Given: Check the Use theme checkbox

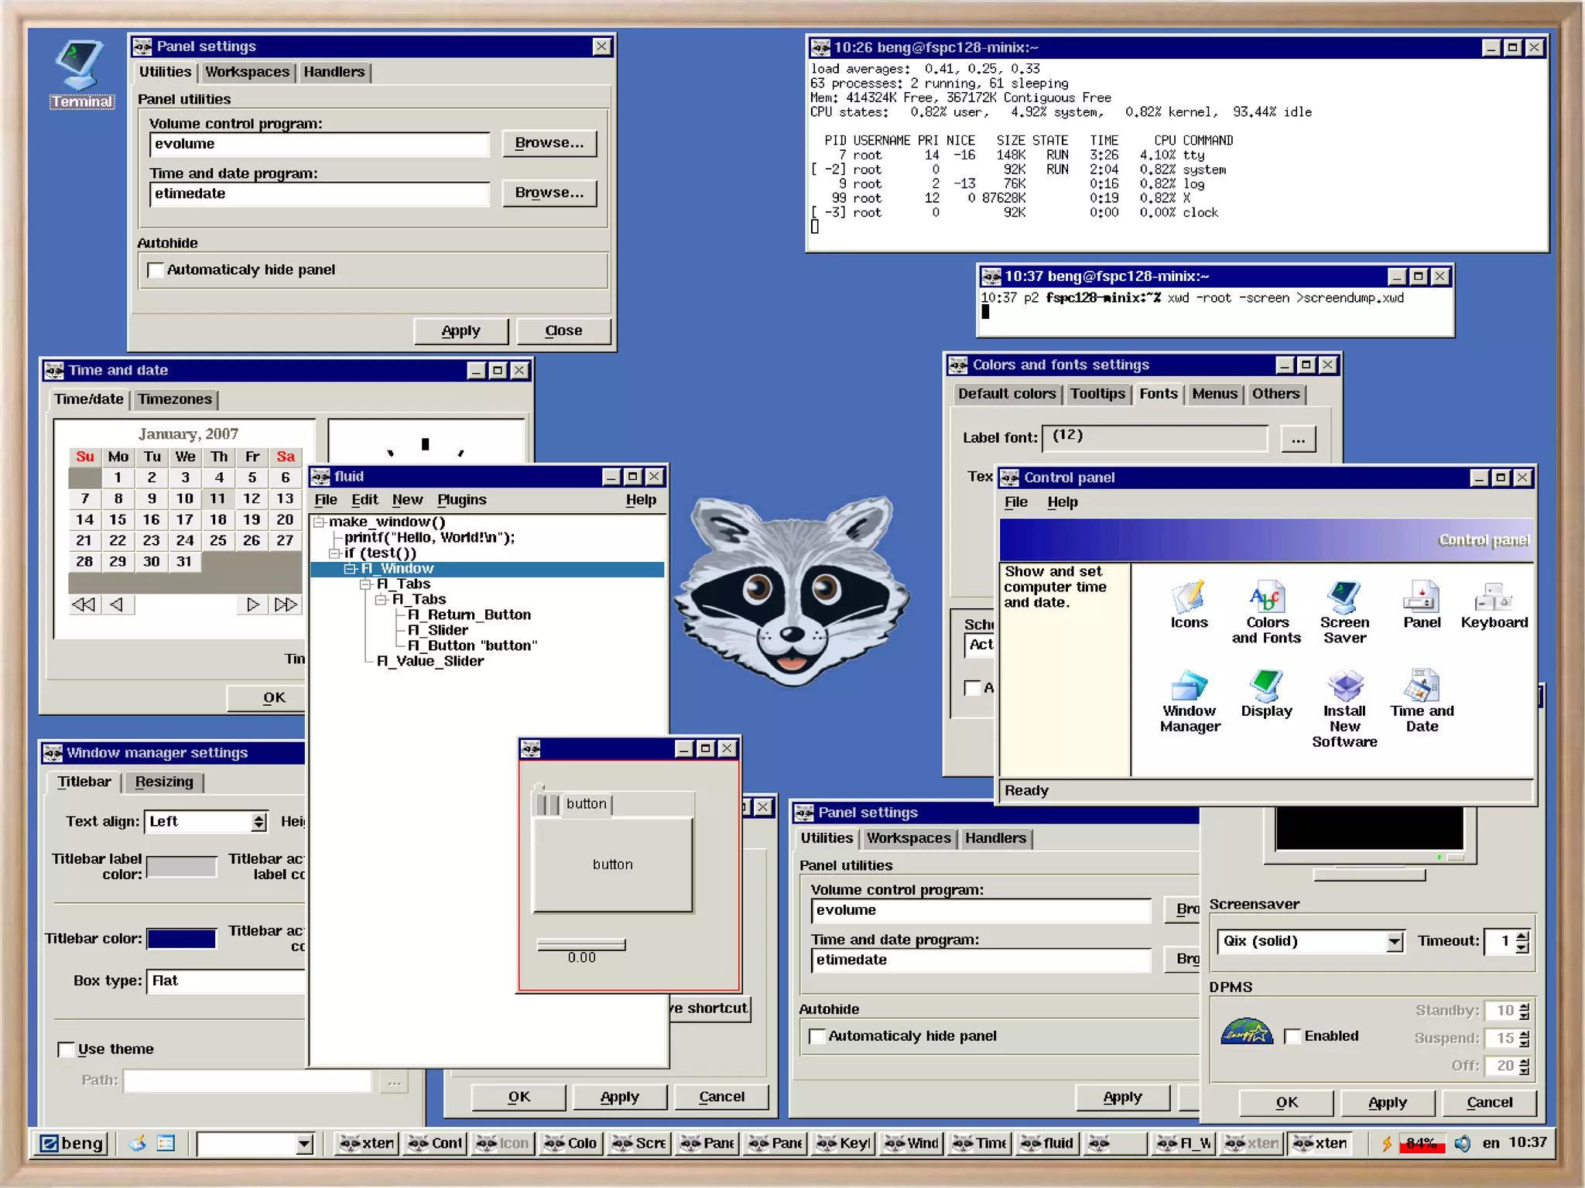Looking at the screenshot, I should point(67,1049).
